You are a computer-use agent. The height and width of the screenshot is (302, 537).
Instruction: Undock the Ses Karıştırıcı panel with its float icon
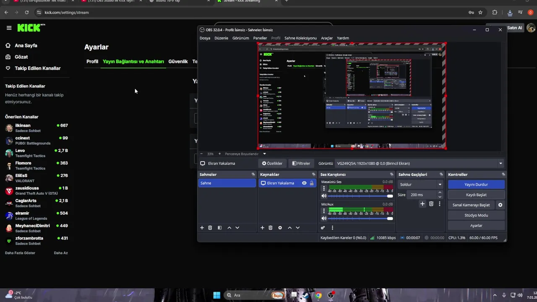(x=391, y=174)
